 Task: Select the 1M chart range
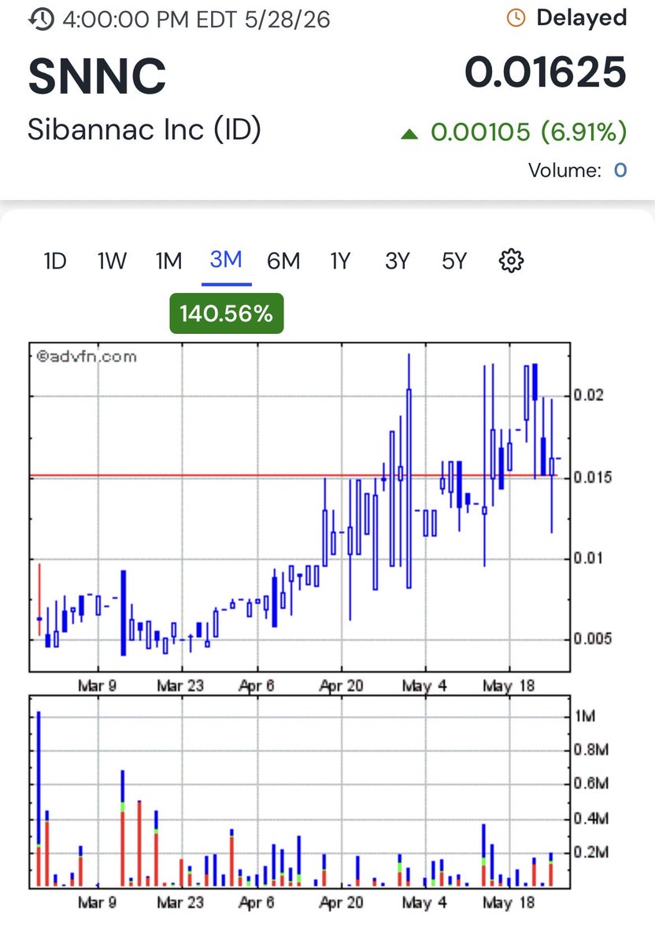(168, 261)
